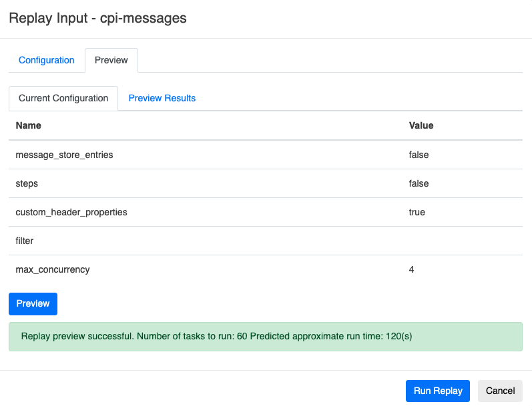Click the replay preview successful message
Screen dimensions: 532x410
[217, 336]
